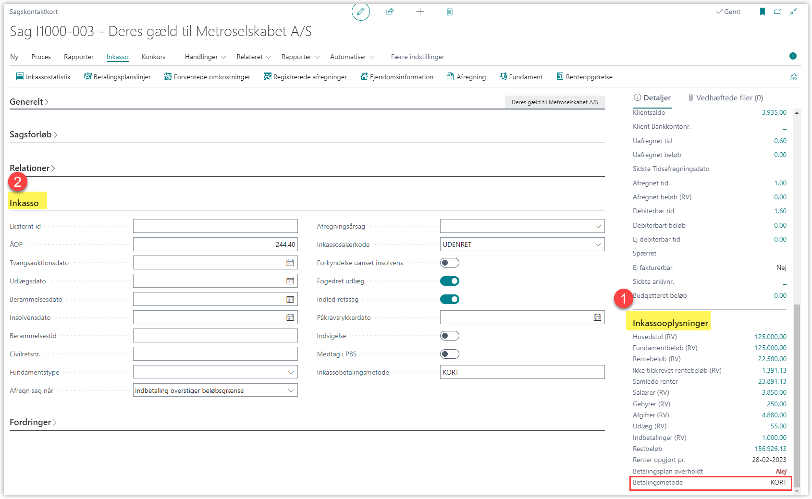Enable the Medtag i PBS toggle
Viewport: 812px width, 499px height.
point(450,354)
